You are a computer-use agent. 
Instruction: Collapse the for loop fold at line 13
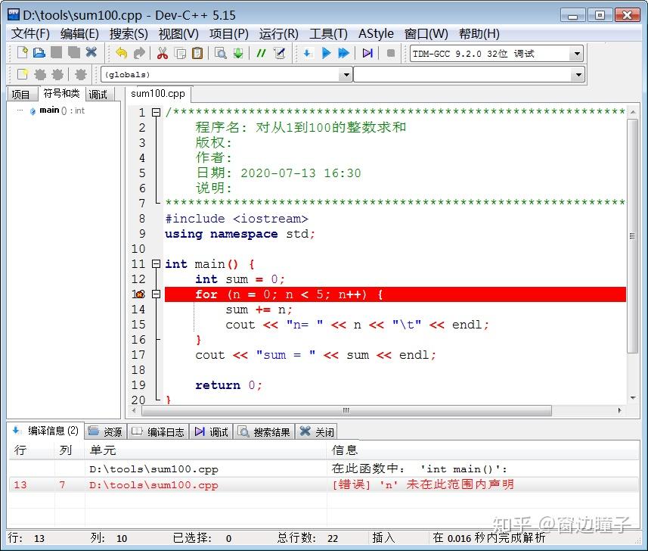coord(156,294)
